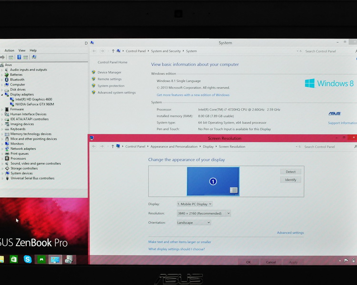The image size is (357, 285).
Task: Click the Imaging devices icon
Action: (7, 124)
